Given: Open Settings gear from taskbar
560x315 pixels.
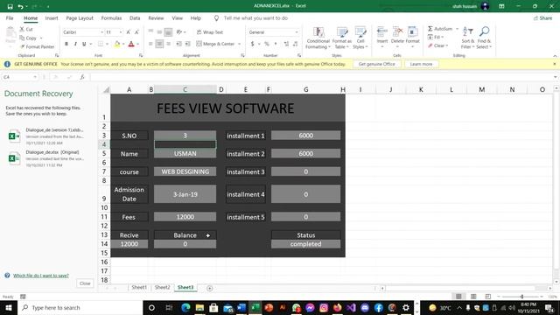Looking at the screenshot, I should click(406, 308).
